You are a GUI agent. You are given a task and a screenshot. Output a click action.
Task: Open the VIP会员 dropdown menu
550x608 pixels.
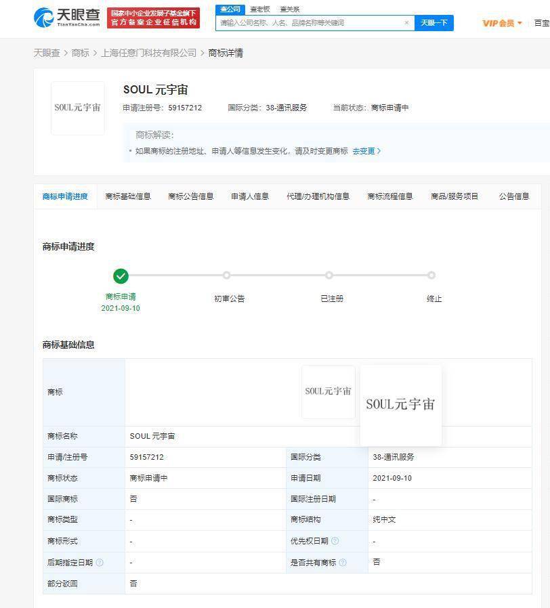point(502,23)
